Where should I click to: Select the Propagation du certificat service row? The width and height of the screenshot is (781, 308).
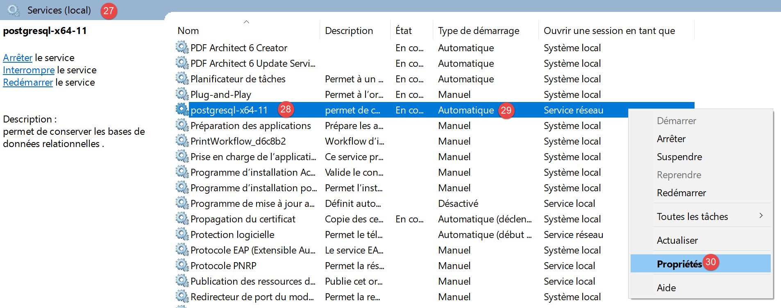[x=243, y=219]
